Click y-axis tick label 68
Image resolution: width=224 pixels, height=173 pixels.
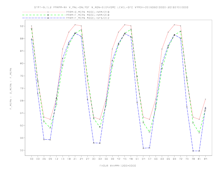click(x=22, y=101)
